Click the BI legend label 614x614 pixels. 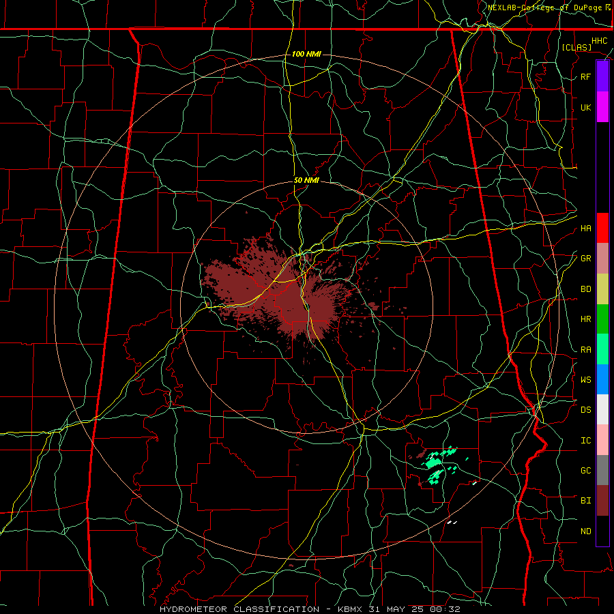pyautogui.click(x=585, y=501)
